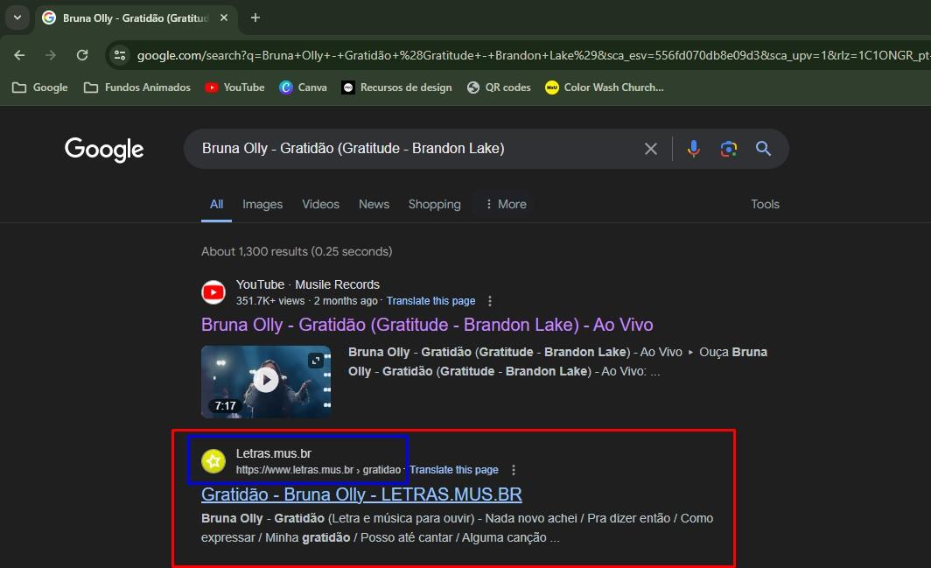931x568 pixels.
Task: Click the YouTube result favicon
Action: (x=213, y=292)
